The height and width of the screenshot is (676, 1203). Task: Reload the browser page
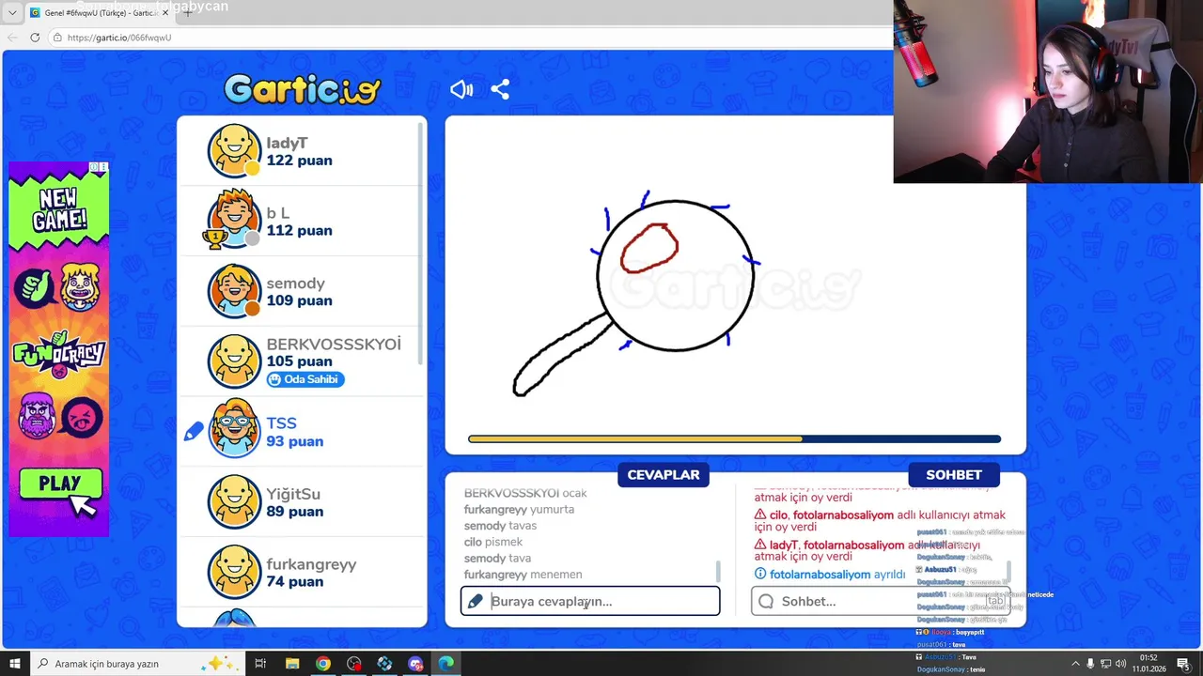coord(35,38)
